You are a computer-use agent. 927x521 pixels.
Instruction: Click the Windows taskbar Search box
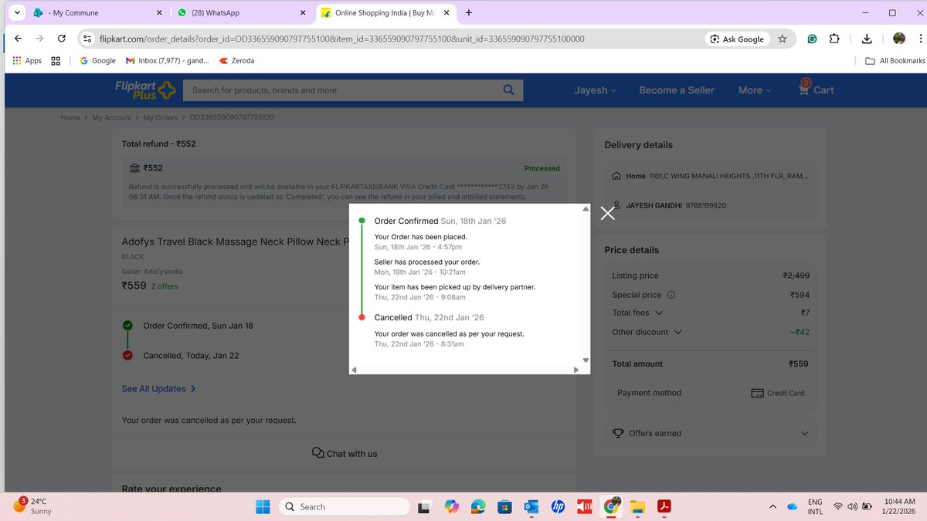point(344,506)
